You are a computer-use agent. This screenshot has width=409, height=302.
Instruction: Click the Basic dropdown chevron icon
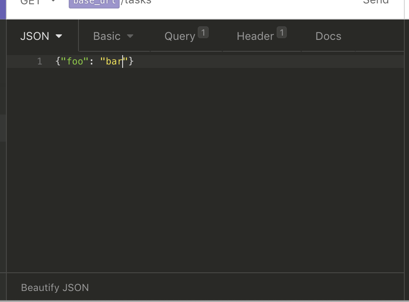(x=130, y=36)
